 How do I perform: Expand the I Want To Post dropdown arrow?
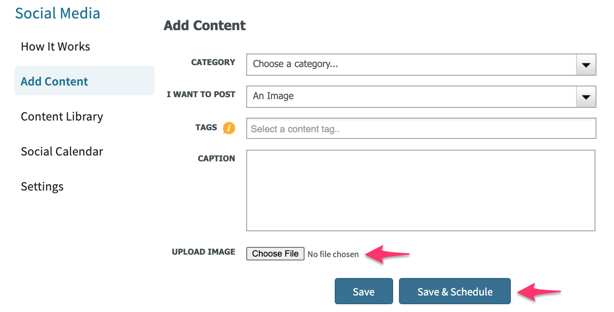point(586,97)
